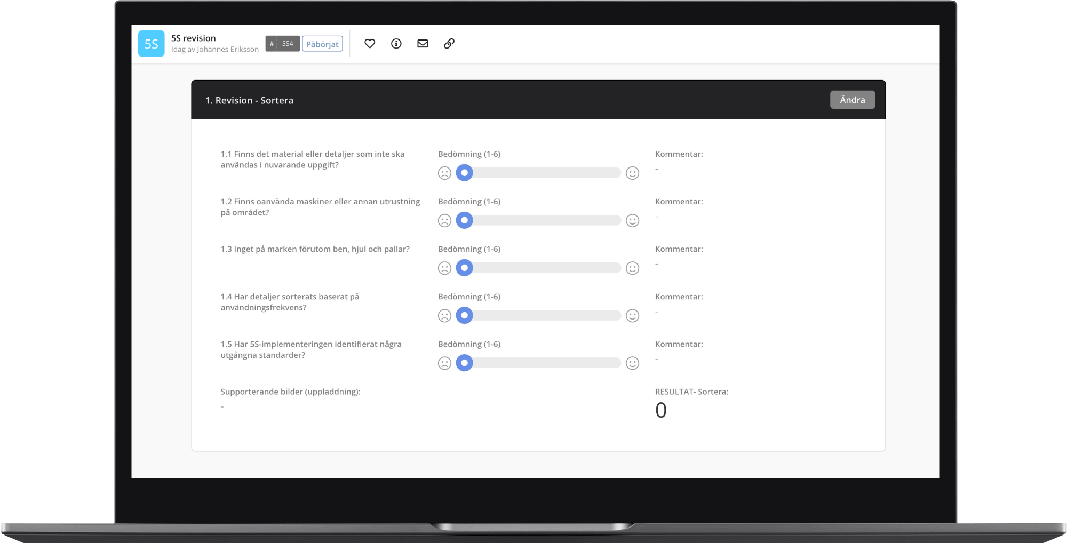Copy the link using the chain icon
Viewport: 1067px width, 543px height.
450,43
